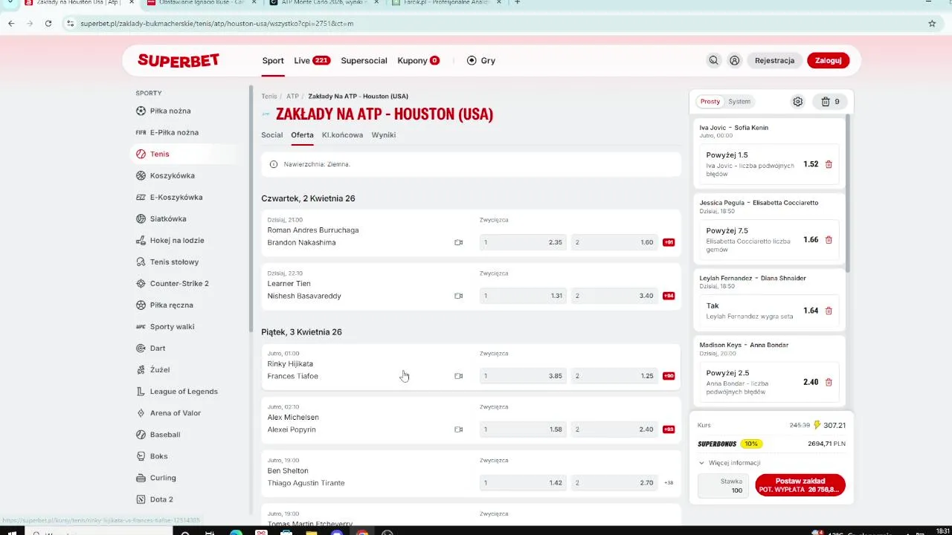Reload the page in browser

click(48, 23)
